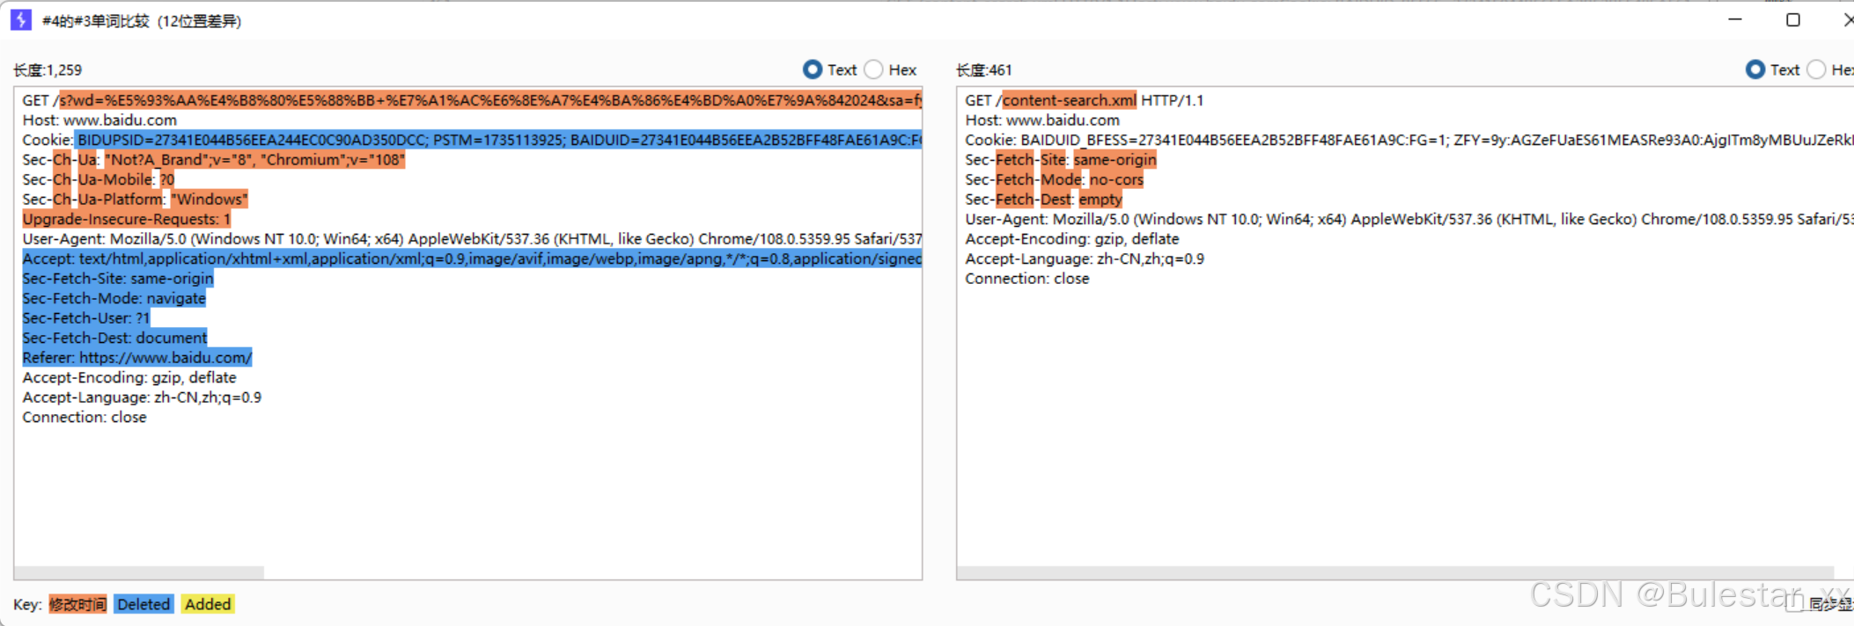Image resolution: width=1854 pixels, height=626 pixels.
Task: Click the Sec-Ch-Ua-Mobile: ?0 line
Action: pos(99,179)
